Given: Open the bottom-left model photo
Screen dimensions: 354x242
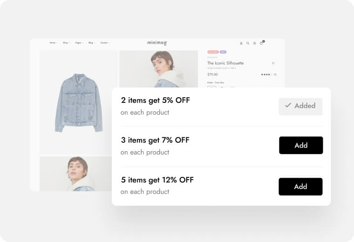Looking at the screenshot, I should pos(75,174).
